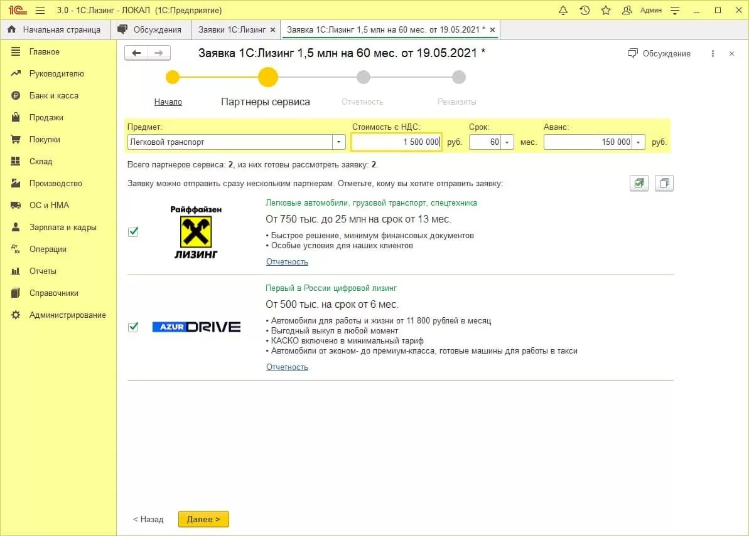The image size is (749, 536).
Task: Open Отчетность link under Azur Drive
Action: pyautogui.click(x=287, y=367)
